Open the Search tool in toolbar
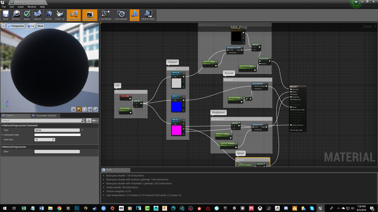378x212 pixels. (x=38, y=15)
